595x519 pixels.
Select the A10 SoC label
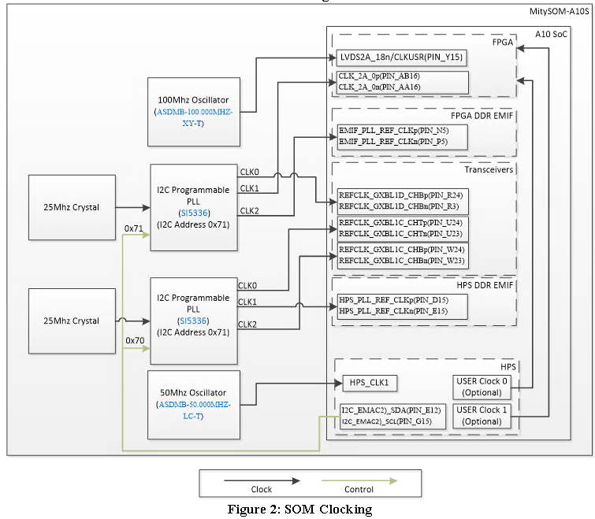pyautogui.click(x=551, y=35)
